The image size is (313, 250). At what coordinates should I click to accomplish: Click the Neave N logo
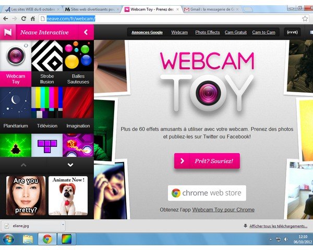8,32
